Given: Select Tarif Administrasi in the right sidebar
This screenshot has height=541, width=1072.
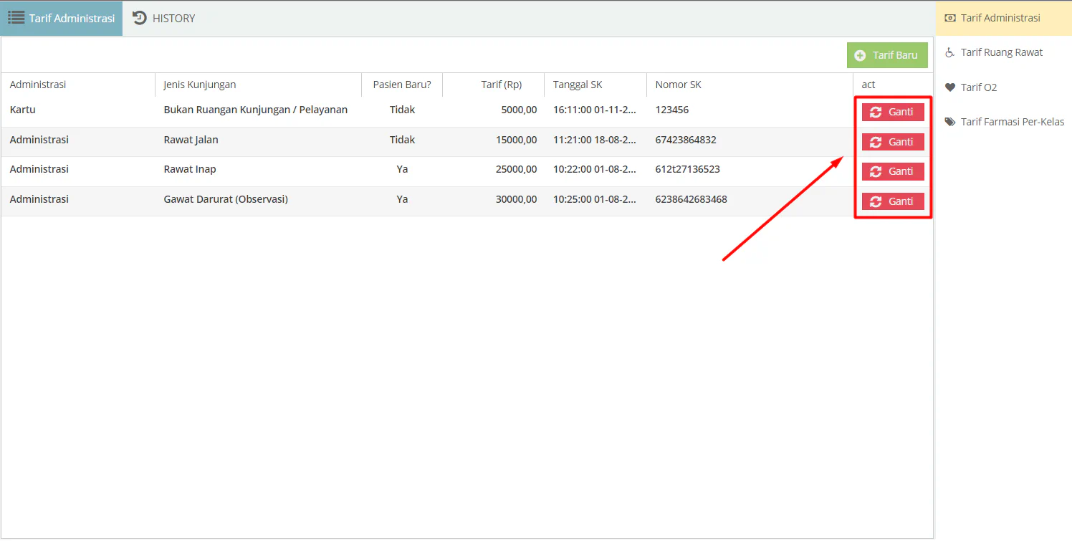Looking at the screenshot, I should (1004, 18).
